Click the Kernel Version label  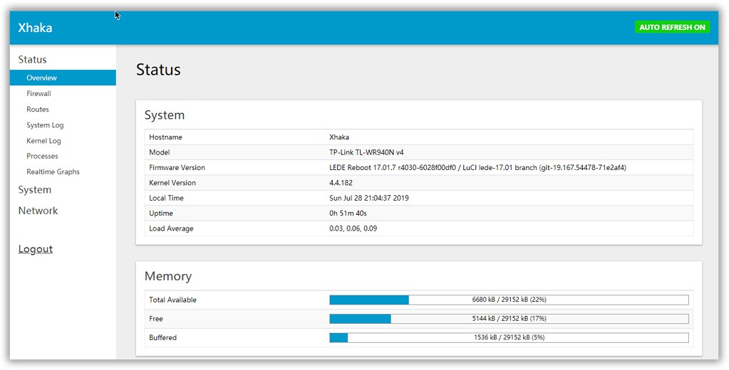(x=172, y=183)
